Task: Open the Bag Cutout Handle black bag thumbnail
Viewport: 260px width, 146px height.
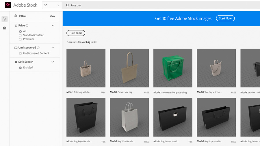Action: pos(173,117)
